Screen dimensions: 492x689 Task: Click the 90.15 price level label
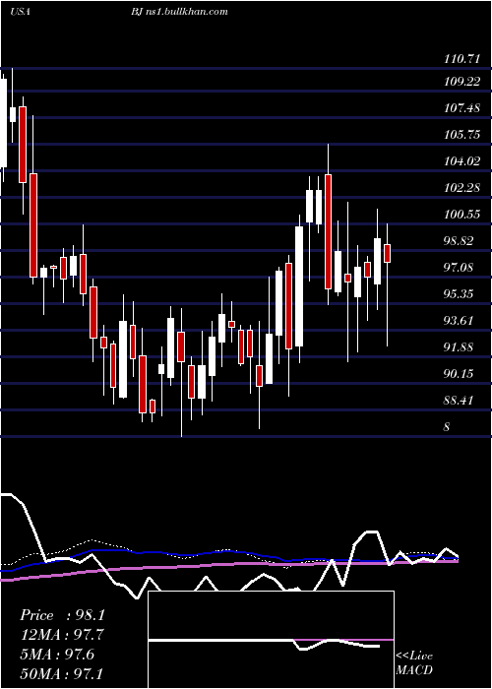click(459, 374)
